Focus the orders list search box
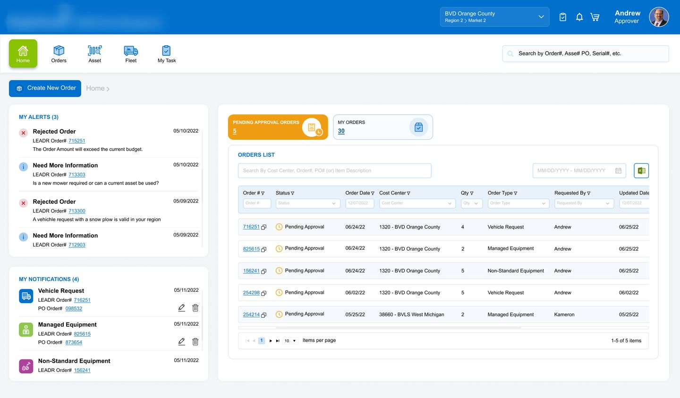680x398 pixels. [x=335, y=171]
